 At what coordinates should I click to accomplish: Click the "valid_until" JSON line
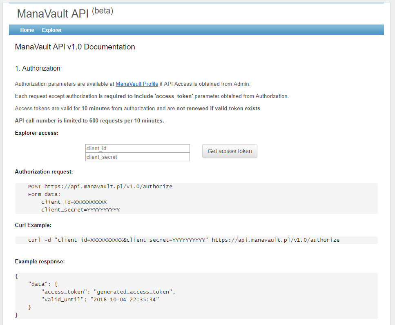click(x=100, y=300)
